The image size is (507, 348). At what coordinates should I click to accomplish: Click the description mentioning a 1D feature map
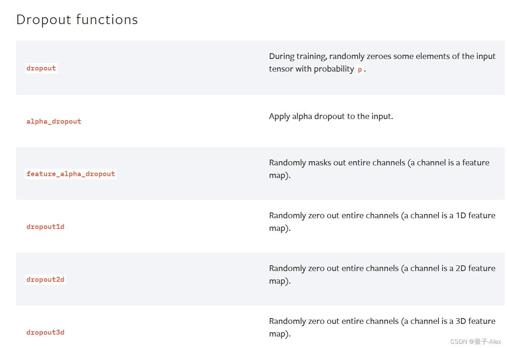tap(382, 222)
